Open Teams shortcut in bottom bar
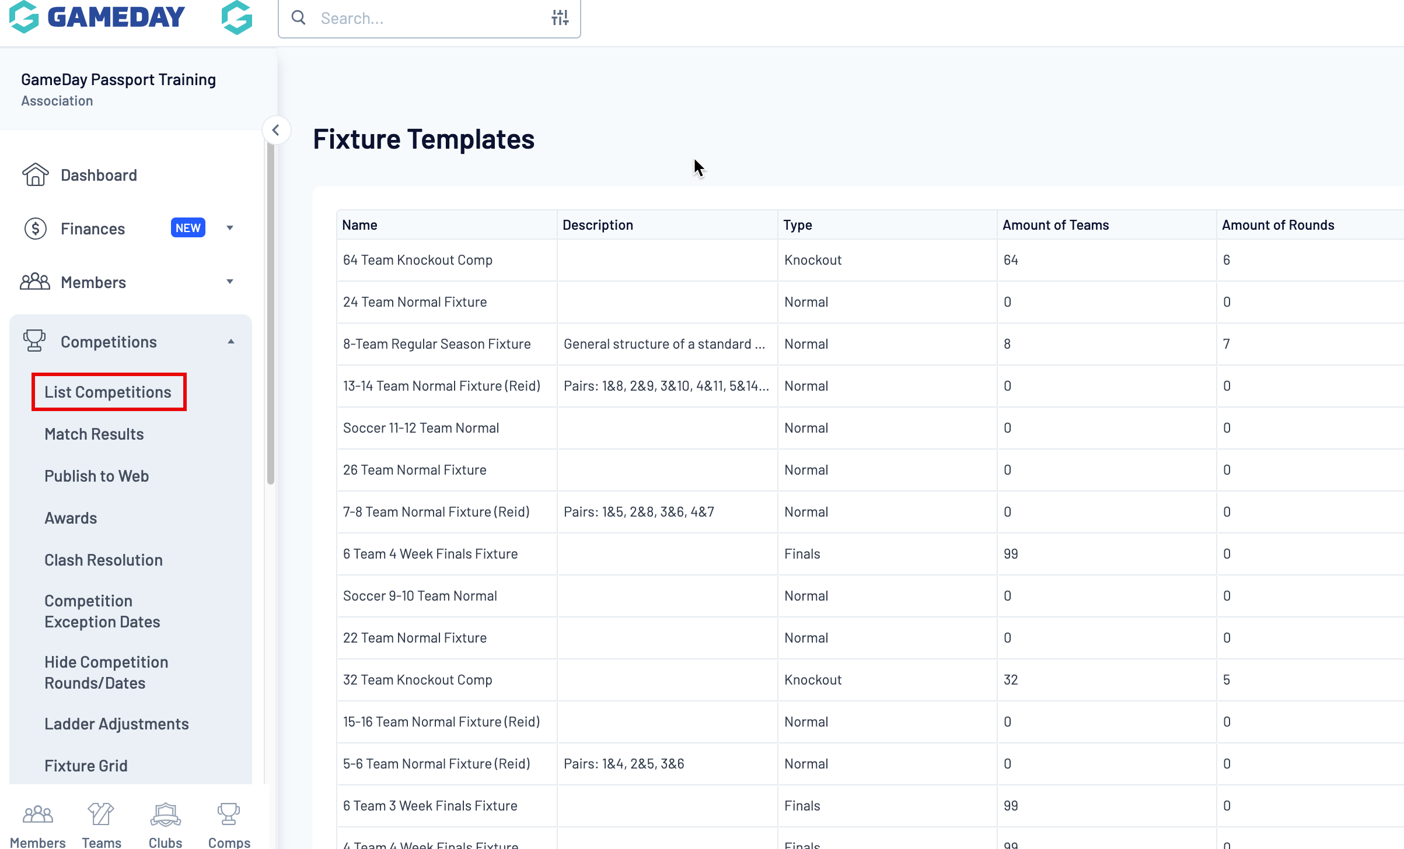1404x849 pixels. (102, 825)
